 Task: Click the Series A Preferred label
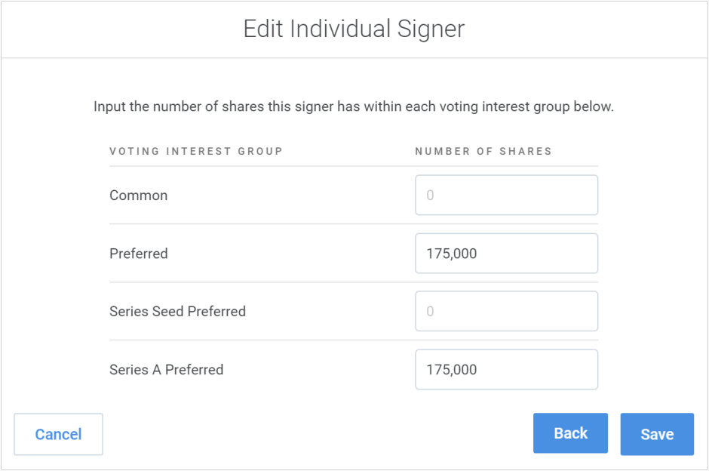[166, 370]
